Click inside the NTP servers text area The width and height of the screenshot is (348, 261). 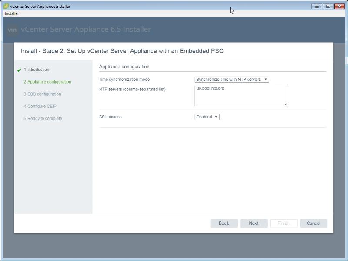(x=241, y=96)
